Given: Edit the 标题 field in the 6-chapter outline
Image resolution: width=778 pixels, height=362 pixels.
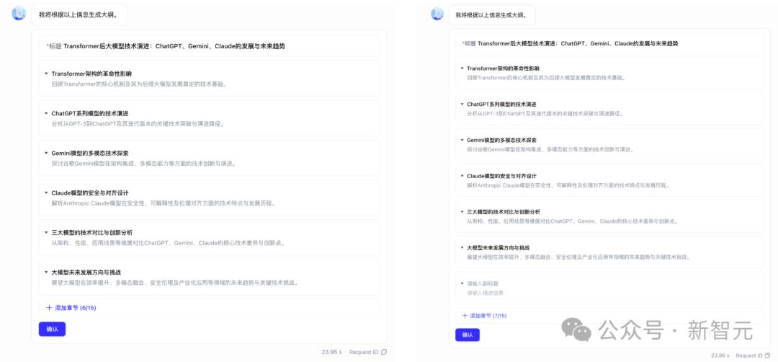Looking at the screenshot, I should [x=210, y=46].
